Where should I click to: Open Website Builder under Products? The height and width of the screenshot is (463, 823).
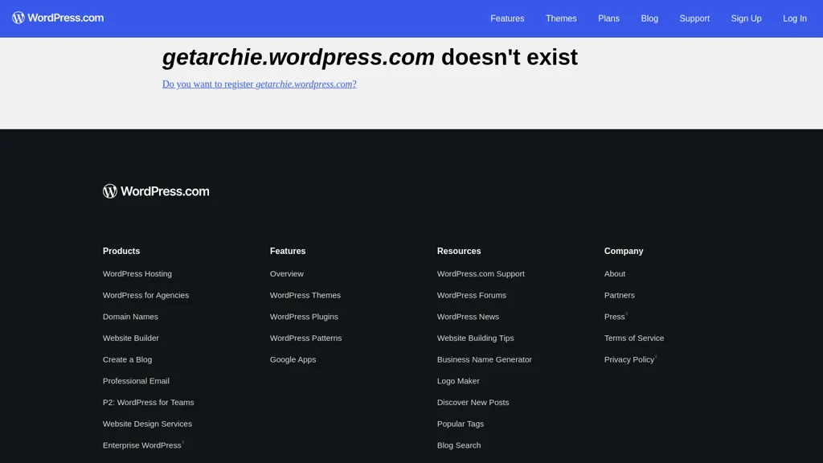[x=131, y=338]
